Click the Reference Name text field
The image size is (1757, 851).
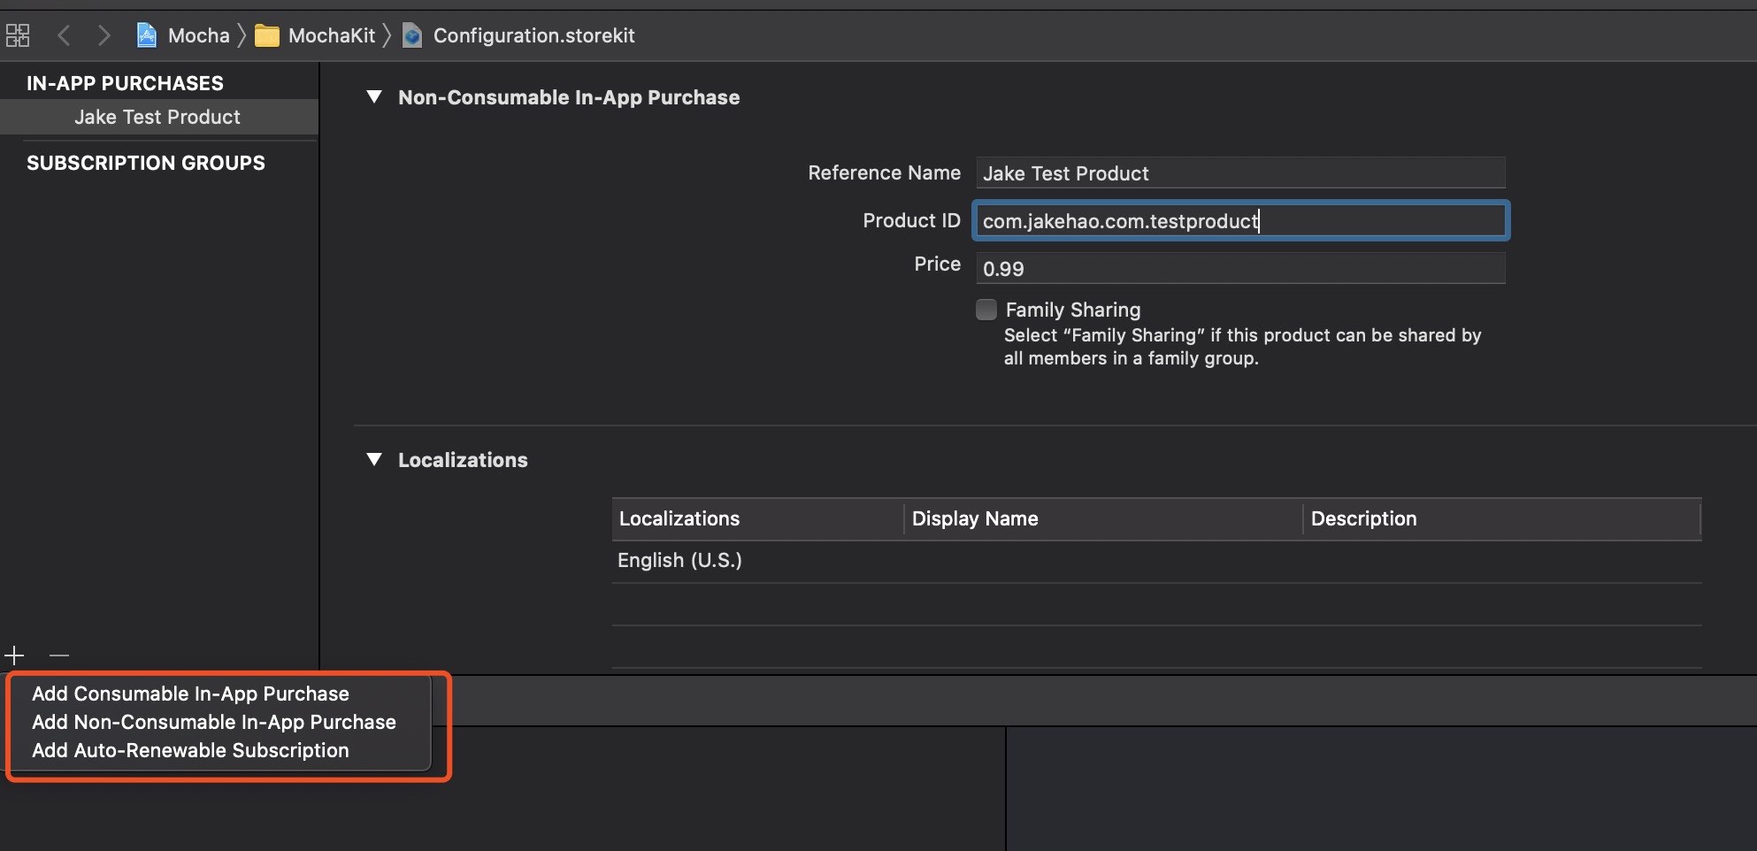tap(1239, 173)
